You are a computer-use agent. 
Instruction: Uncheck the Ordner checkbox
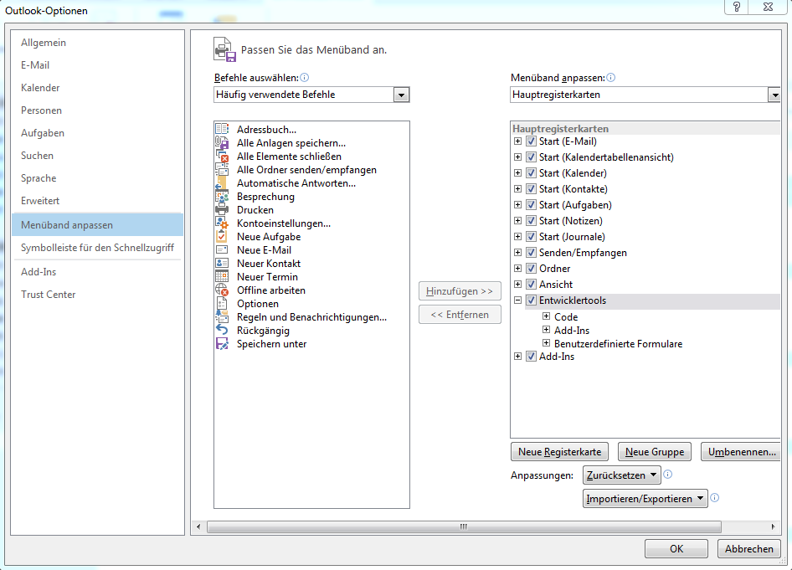pyautogui.click(x=531, y=269)
